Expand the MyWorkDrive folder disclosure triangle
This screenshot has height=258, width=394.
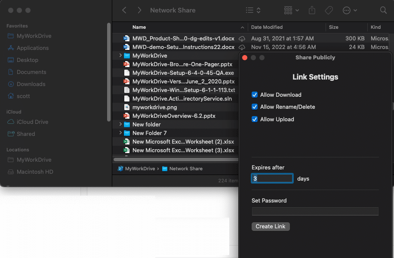pos(120,55)
